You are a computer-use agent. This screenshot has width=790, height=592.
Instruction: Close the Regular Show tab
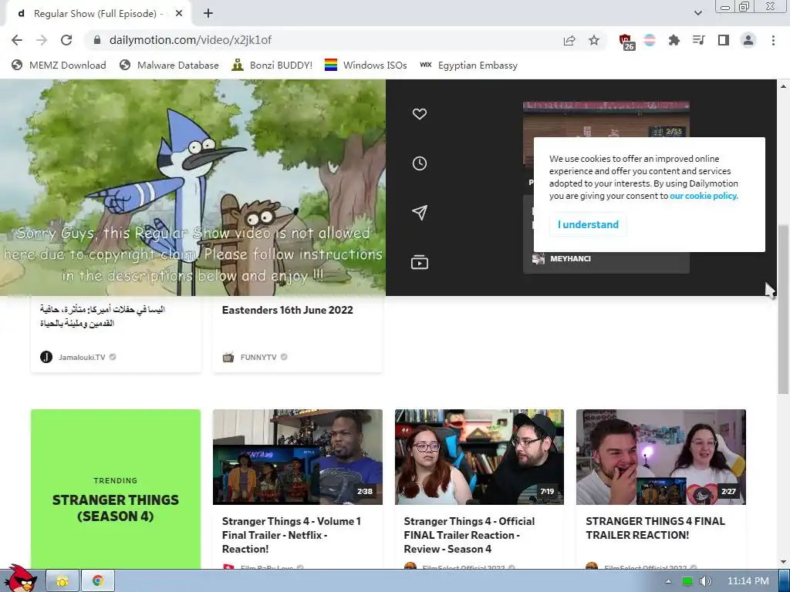pos(179,14)
